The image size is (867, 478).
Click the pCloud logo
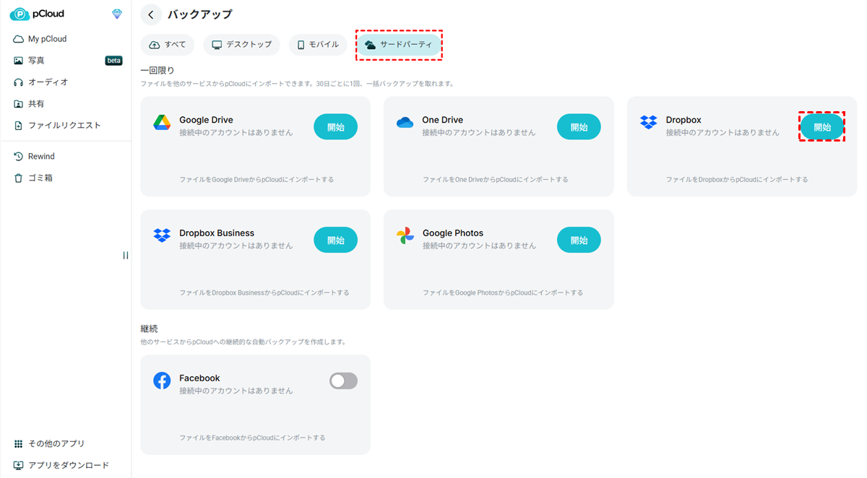(x=38, y=14)
